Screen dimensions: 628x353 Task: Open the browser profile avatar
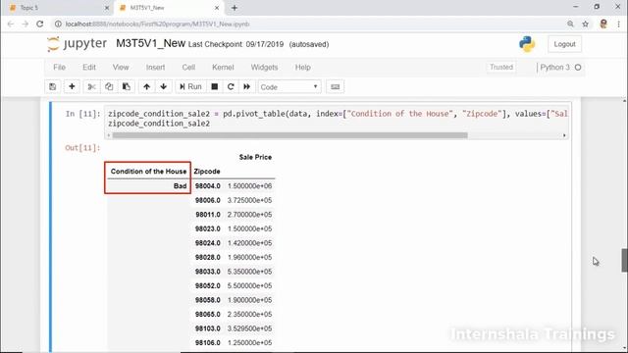603,24
